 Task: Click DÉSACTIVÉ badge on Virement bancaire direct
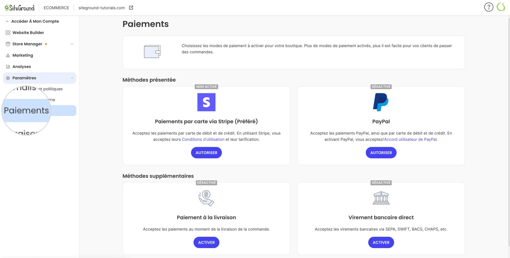[381, 183]
